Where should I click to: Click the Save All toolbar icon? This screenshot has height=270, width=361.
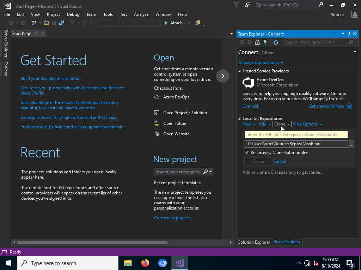tap(61, 23)
